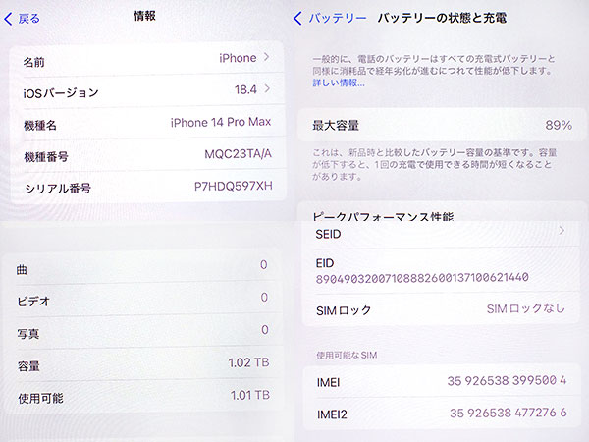Select the 最大容量 label
This screenshot has width=589, height=442.
tap(336, 125)
